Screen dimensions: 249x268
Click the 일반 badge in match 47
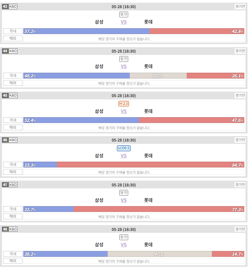click(124, 193)
